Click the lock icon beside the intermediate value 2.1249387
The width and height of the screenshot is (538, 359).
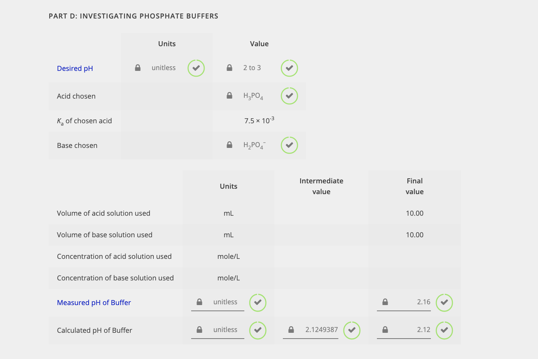tap(292, 330)
